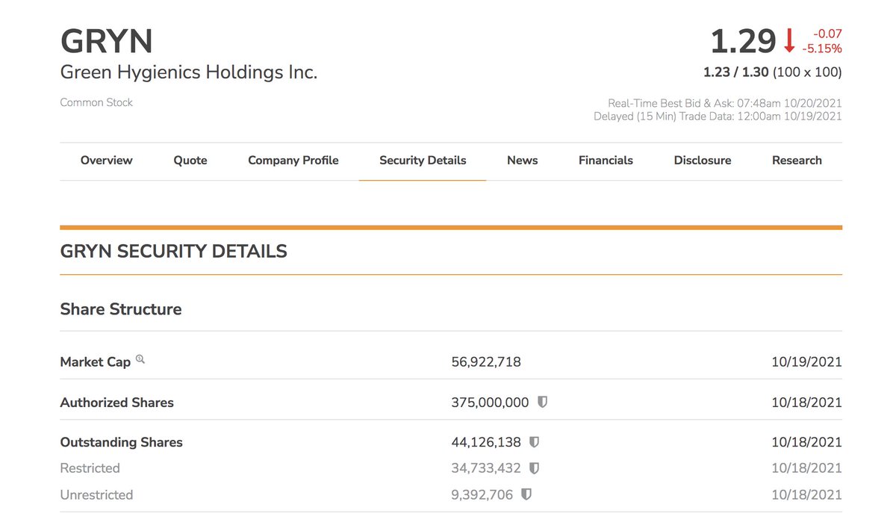Click the Restricted row date 10/18/2021
Viewport: 896px width, 528px height.
click(806, 468)
